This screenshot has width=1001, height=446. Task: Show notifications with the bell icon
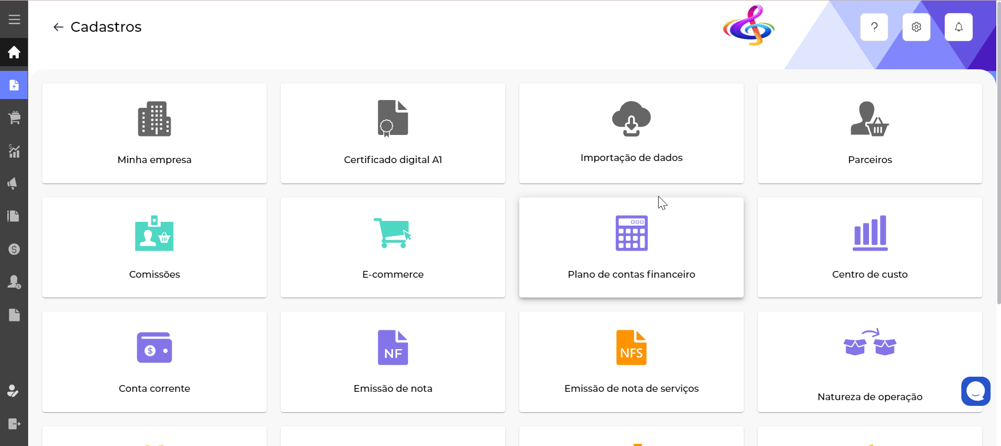tap(959, 27)
